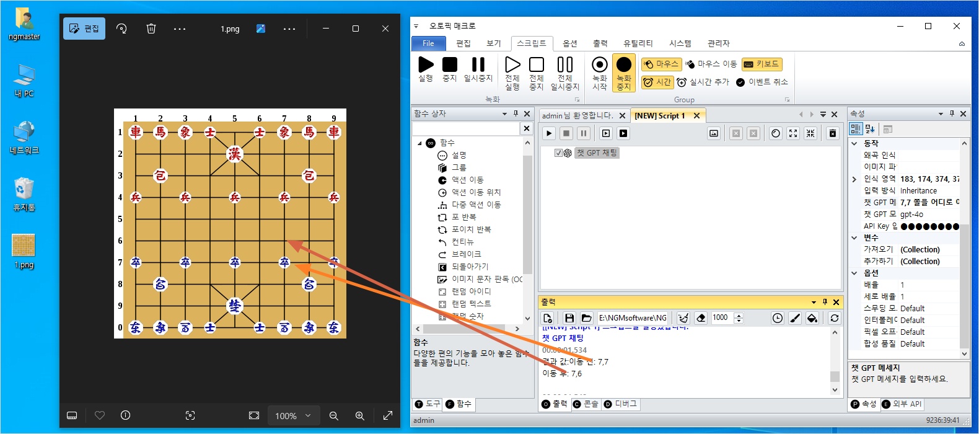
Task: Click the 중지 (Stop) icon in the ribbon
Action: [450, 64]
